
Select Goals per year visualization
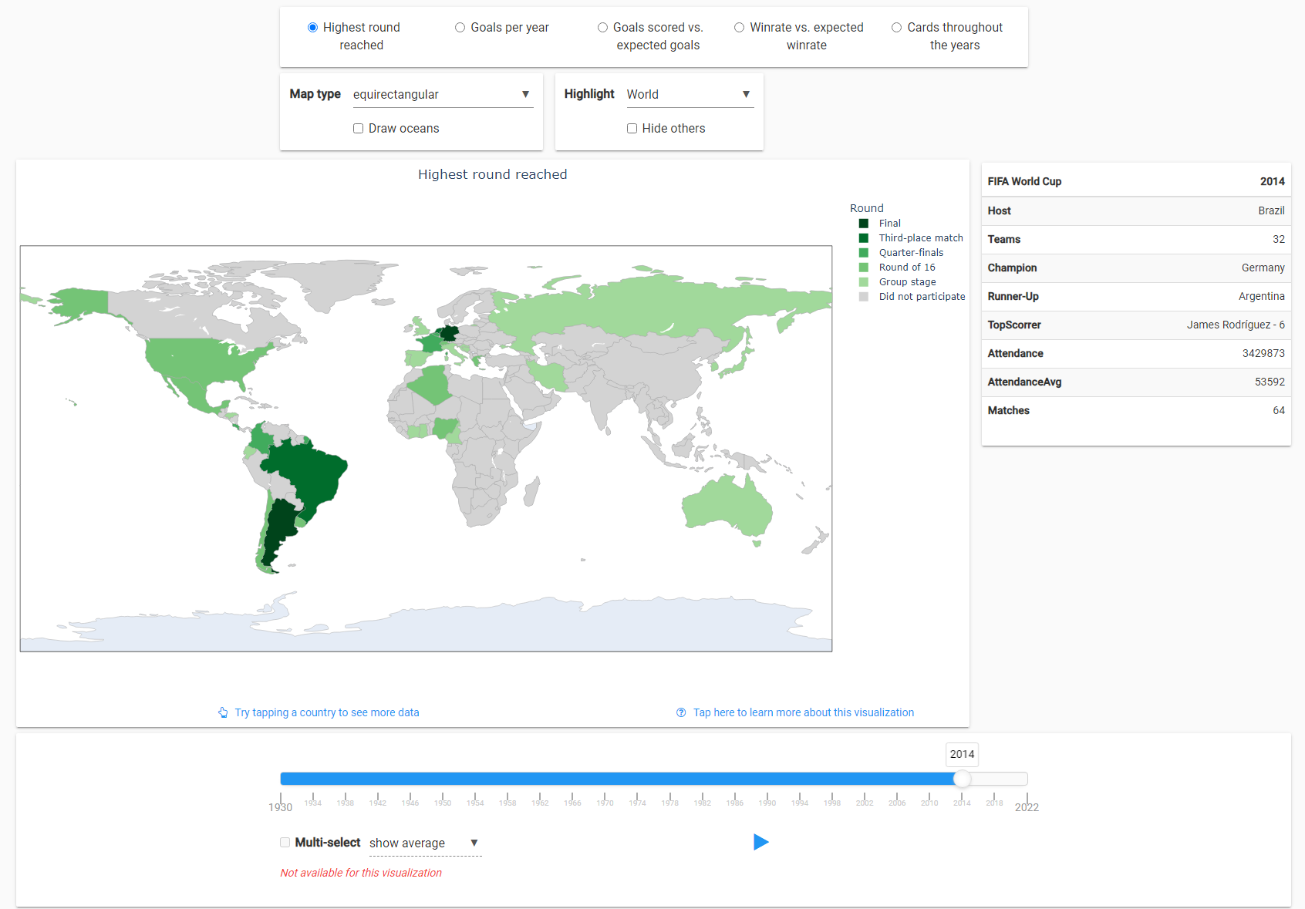[460, 28]
